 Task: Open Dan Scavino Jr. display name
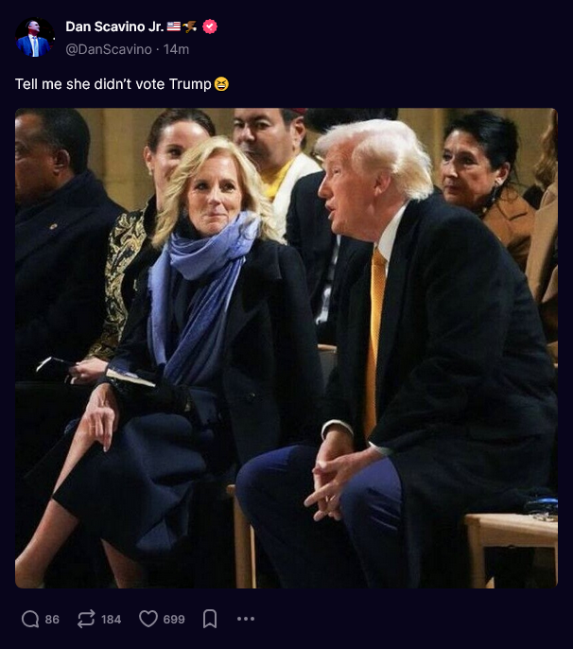(x=114, y=26)
